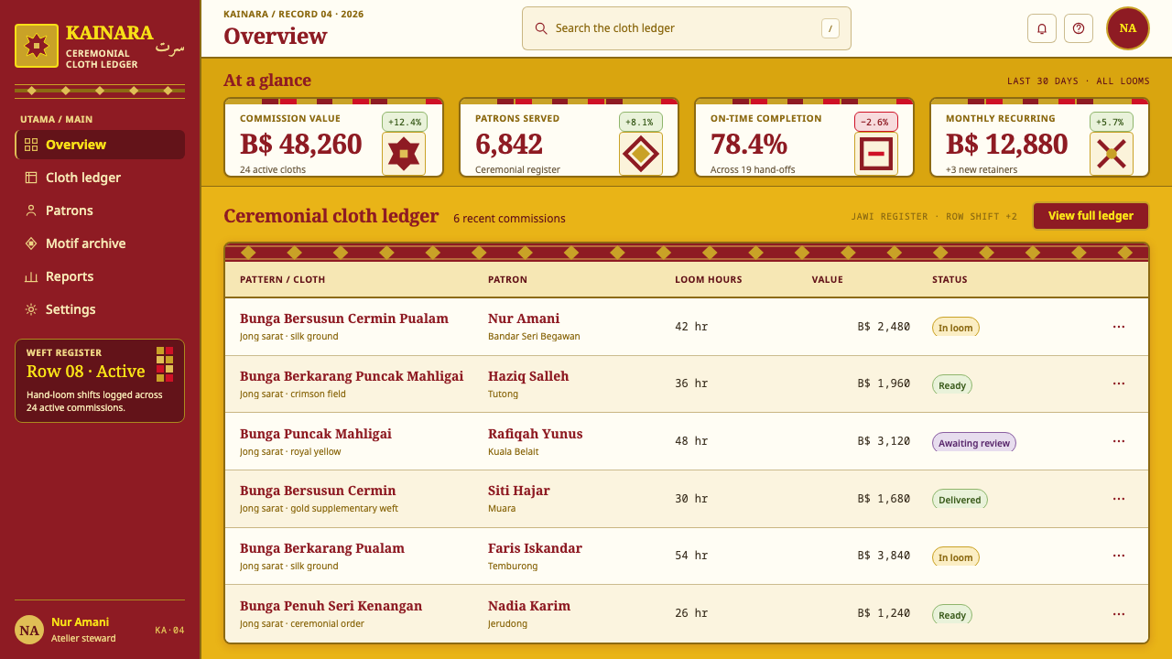Click the NA avatar in the top bar
Viewport: 1172px width, 659px height.
pyautogui.click(x=1128, y=28)
